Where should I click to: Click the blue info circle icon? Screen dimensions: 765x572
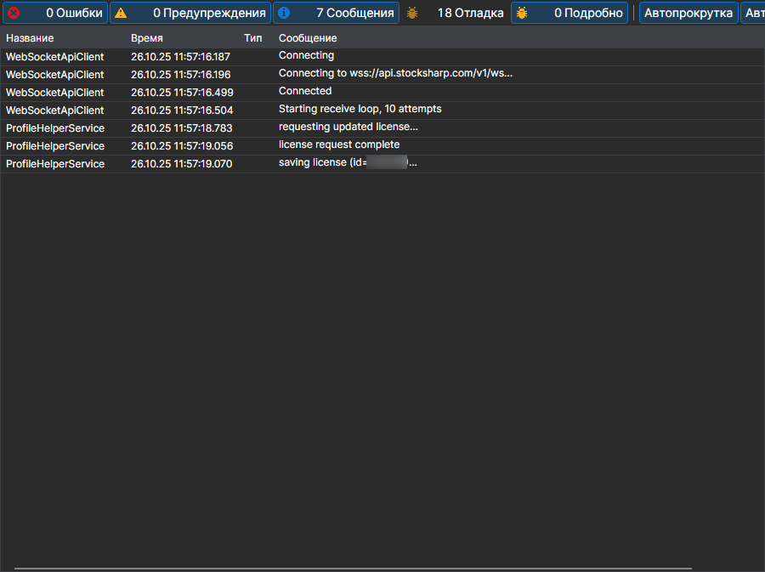click(284, 13)
